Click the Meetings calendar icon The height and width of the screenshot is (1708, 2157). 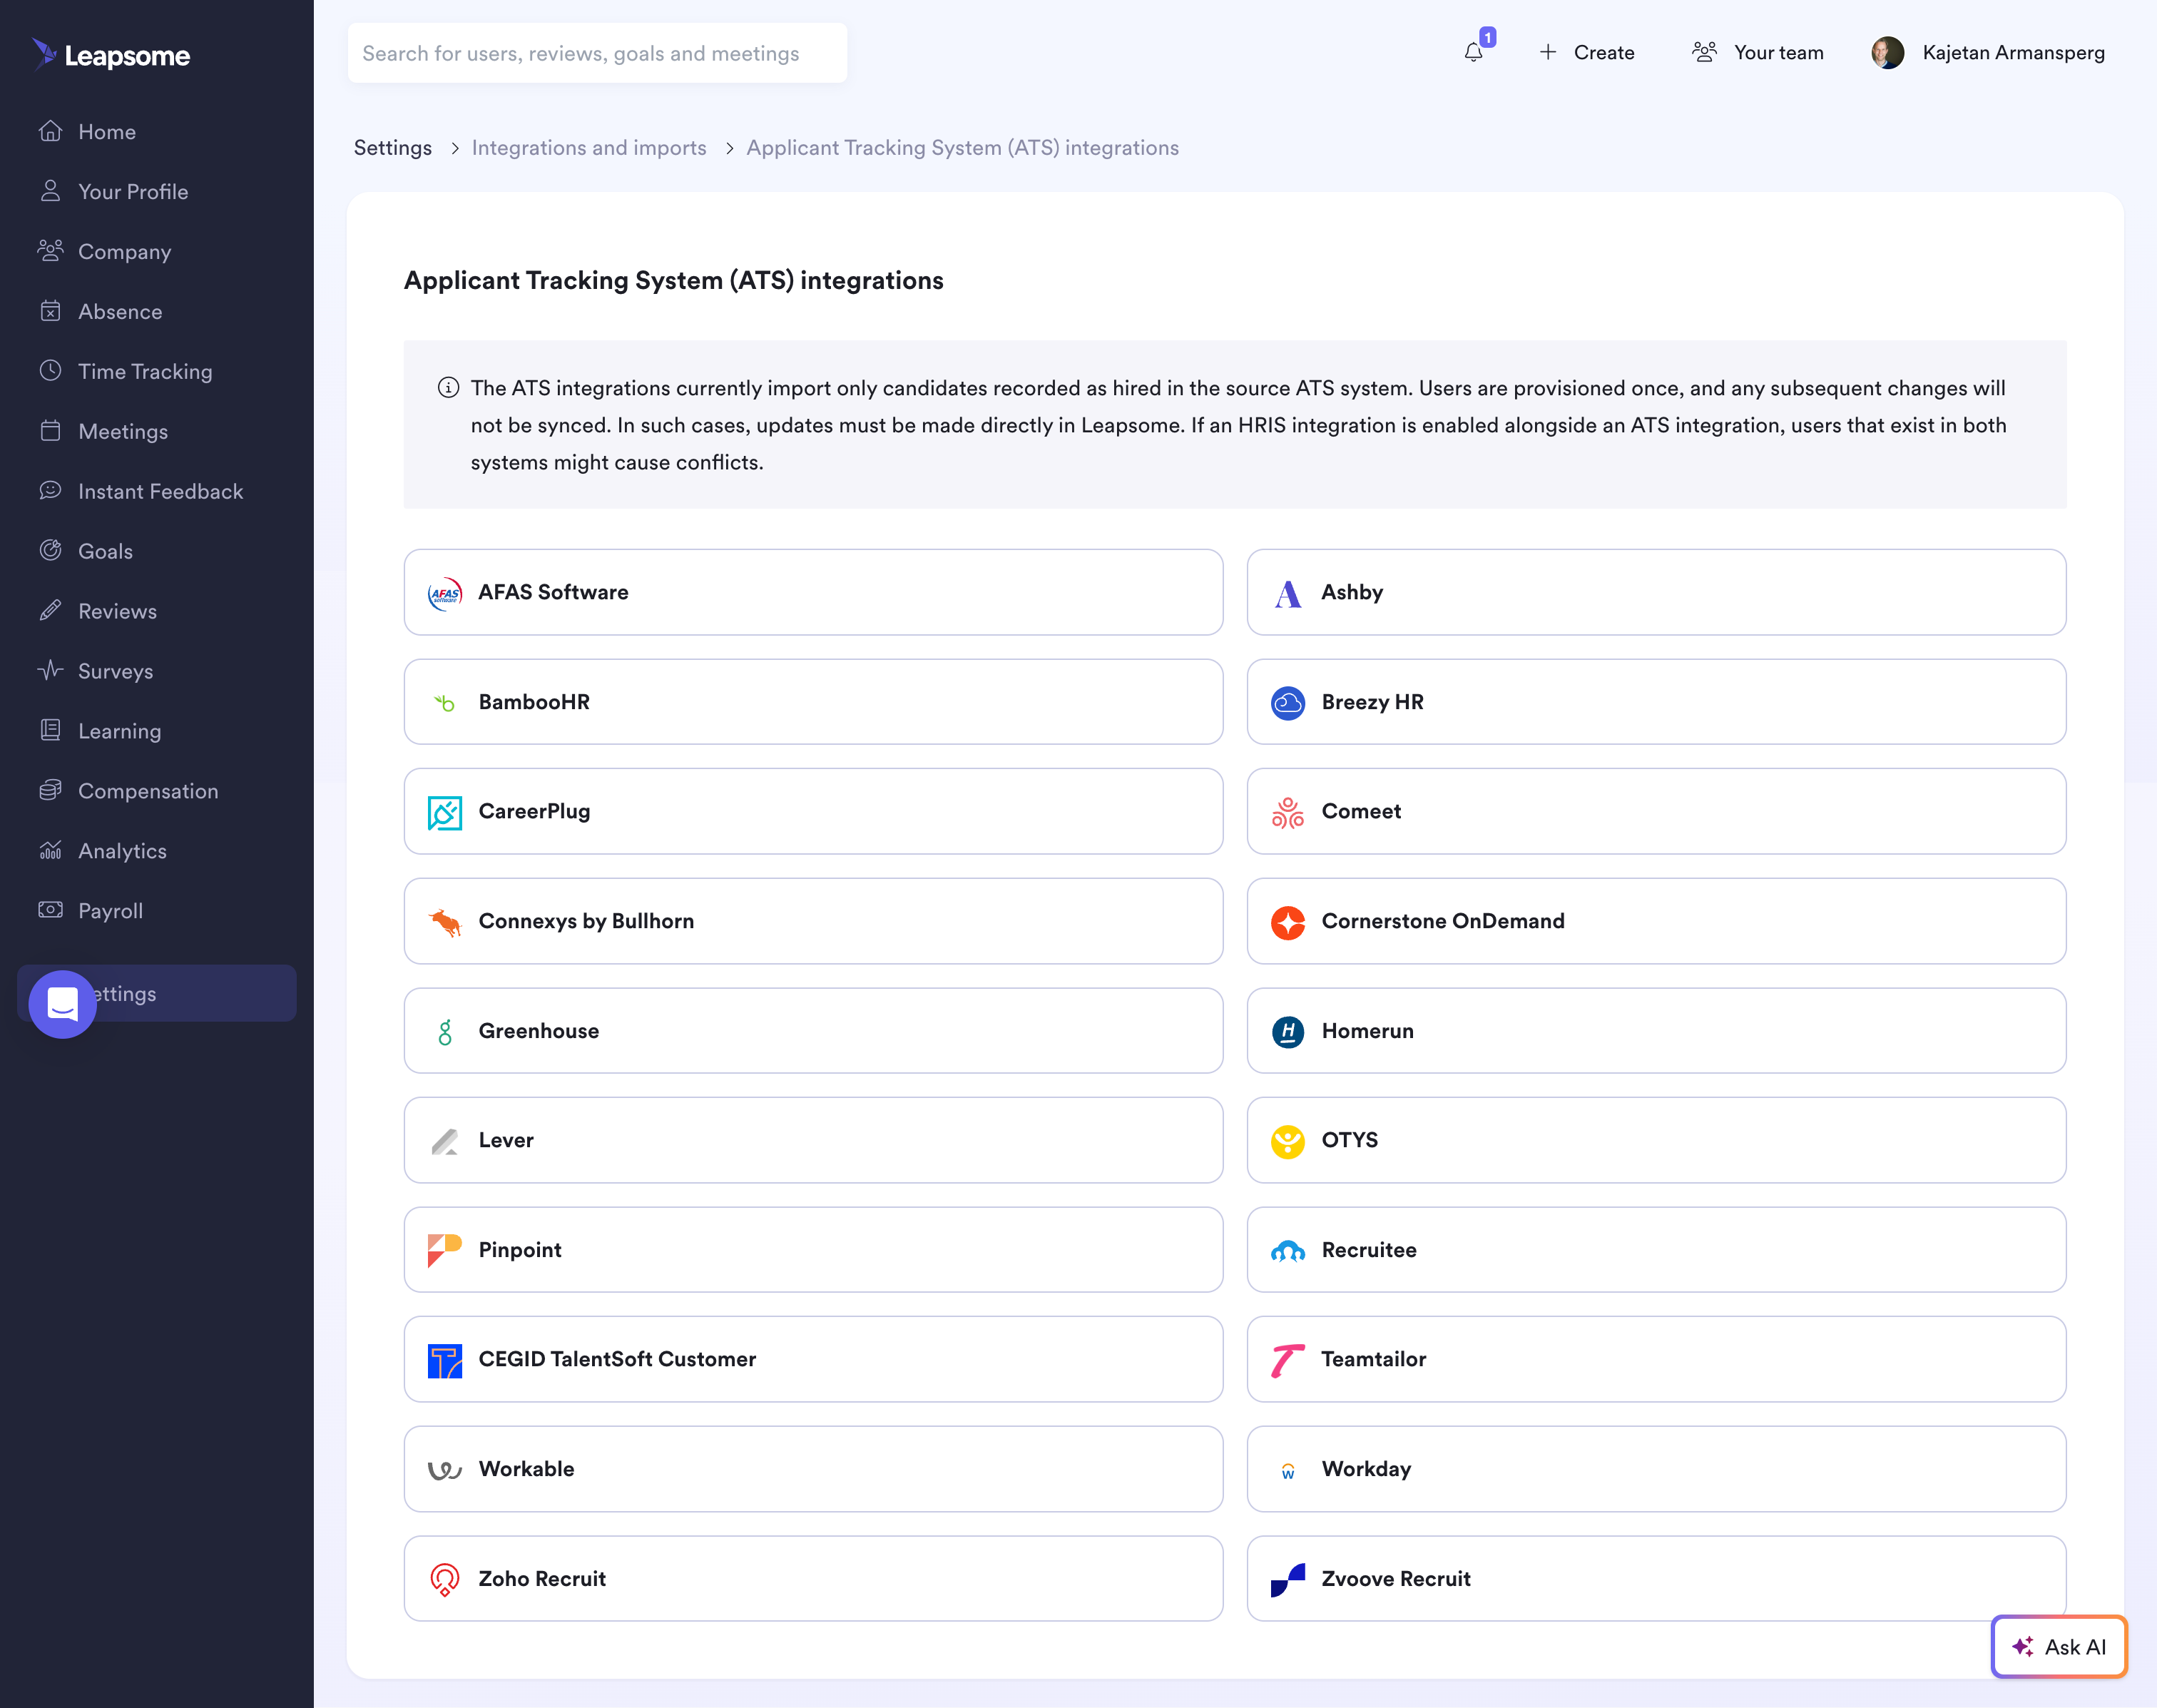[x=50, y=431]
